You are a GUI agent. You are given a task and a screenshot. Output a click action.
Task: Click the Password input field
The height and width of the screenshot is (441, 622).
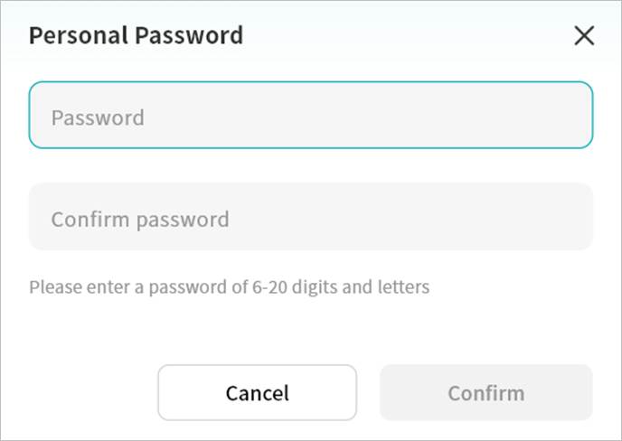pyautogui.click(x=311, y=116)
